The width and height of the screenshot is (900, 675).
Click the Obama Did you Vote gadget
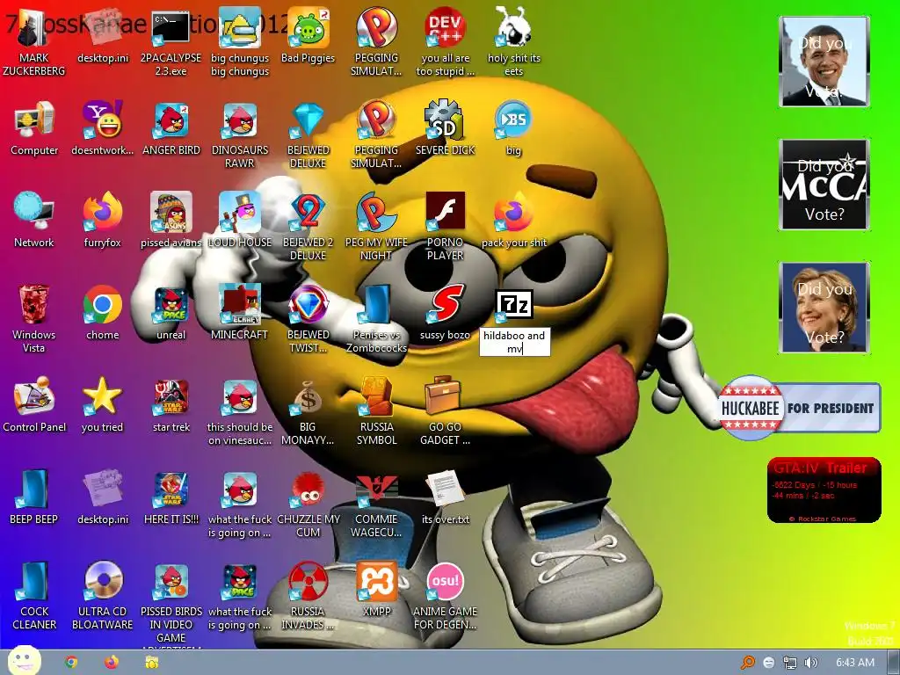(824, 62)
